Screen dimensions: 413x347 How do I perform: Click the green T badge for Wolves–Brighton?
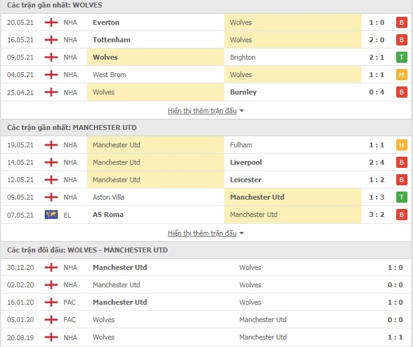pyautogui.click(x=401, y=57)
